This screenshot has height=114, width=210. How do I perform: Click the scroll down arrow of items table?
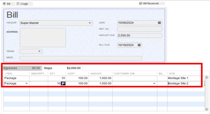[206, 109]
